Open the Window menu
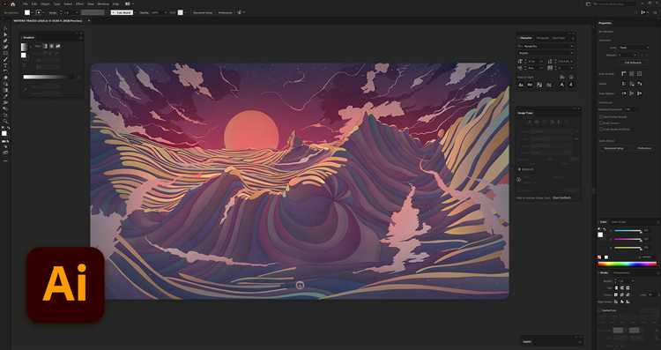Viewport: 661px width, 350px height. coord(103,4)
